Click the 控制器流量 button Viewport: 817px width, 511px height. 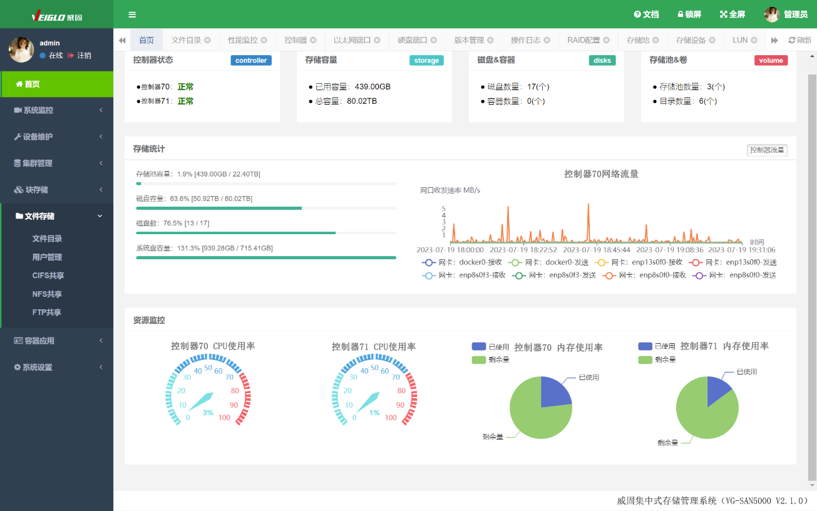767,150
